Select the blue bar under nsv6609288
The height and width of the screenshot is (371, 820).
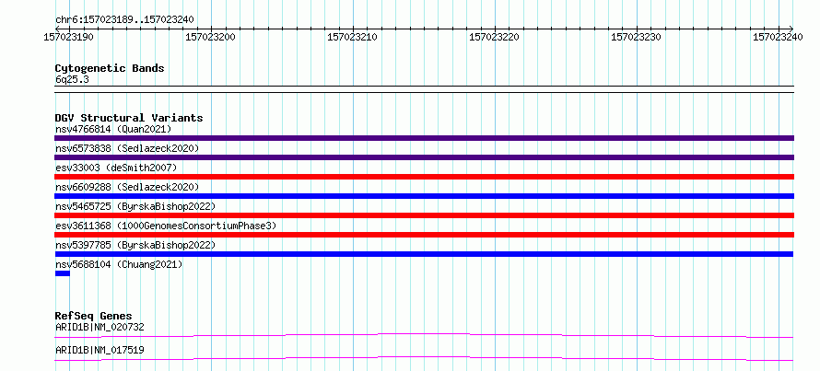[x=424, y=196]
